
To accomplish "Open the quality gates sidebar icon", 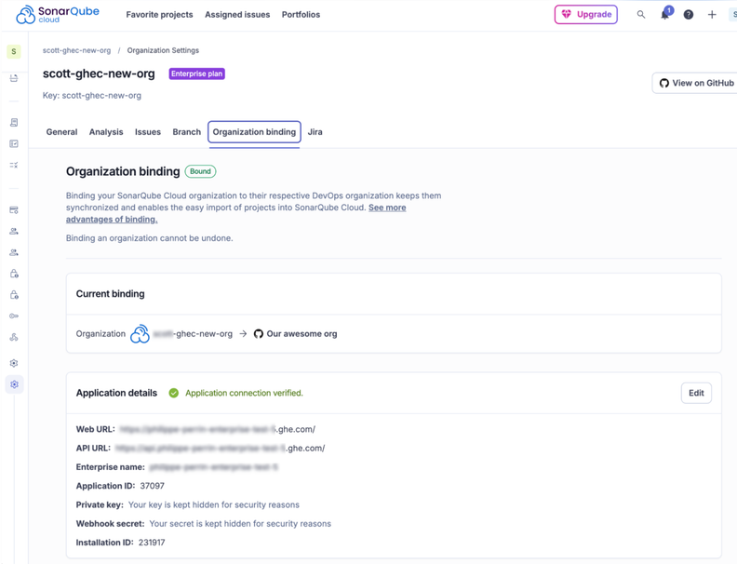I will [x=14, y=165].
